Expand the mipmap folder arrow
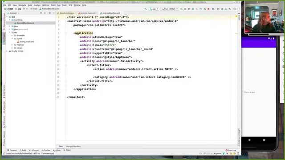 click(12, 45)
